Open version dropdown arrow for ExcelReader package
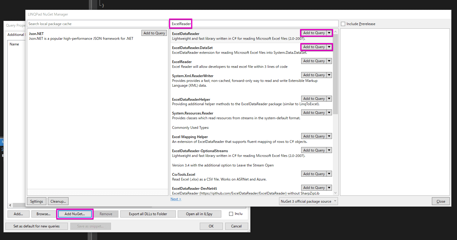This screenshot has width=457, height=240. [329, 61]
